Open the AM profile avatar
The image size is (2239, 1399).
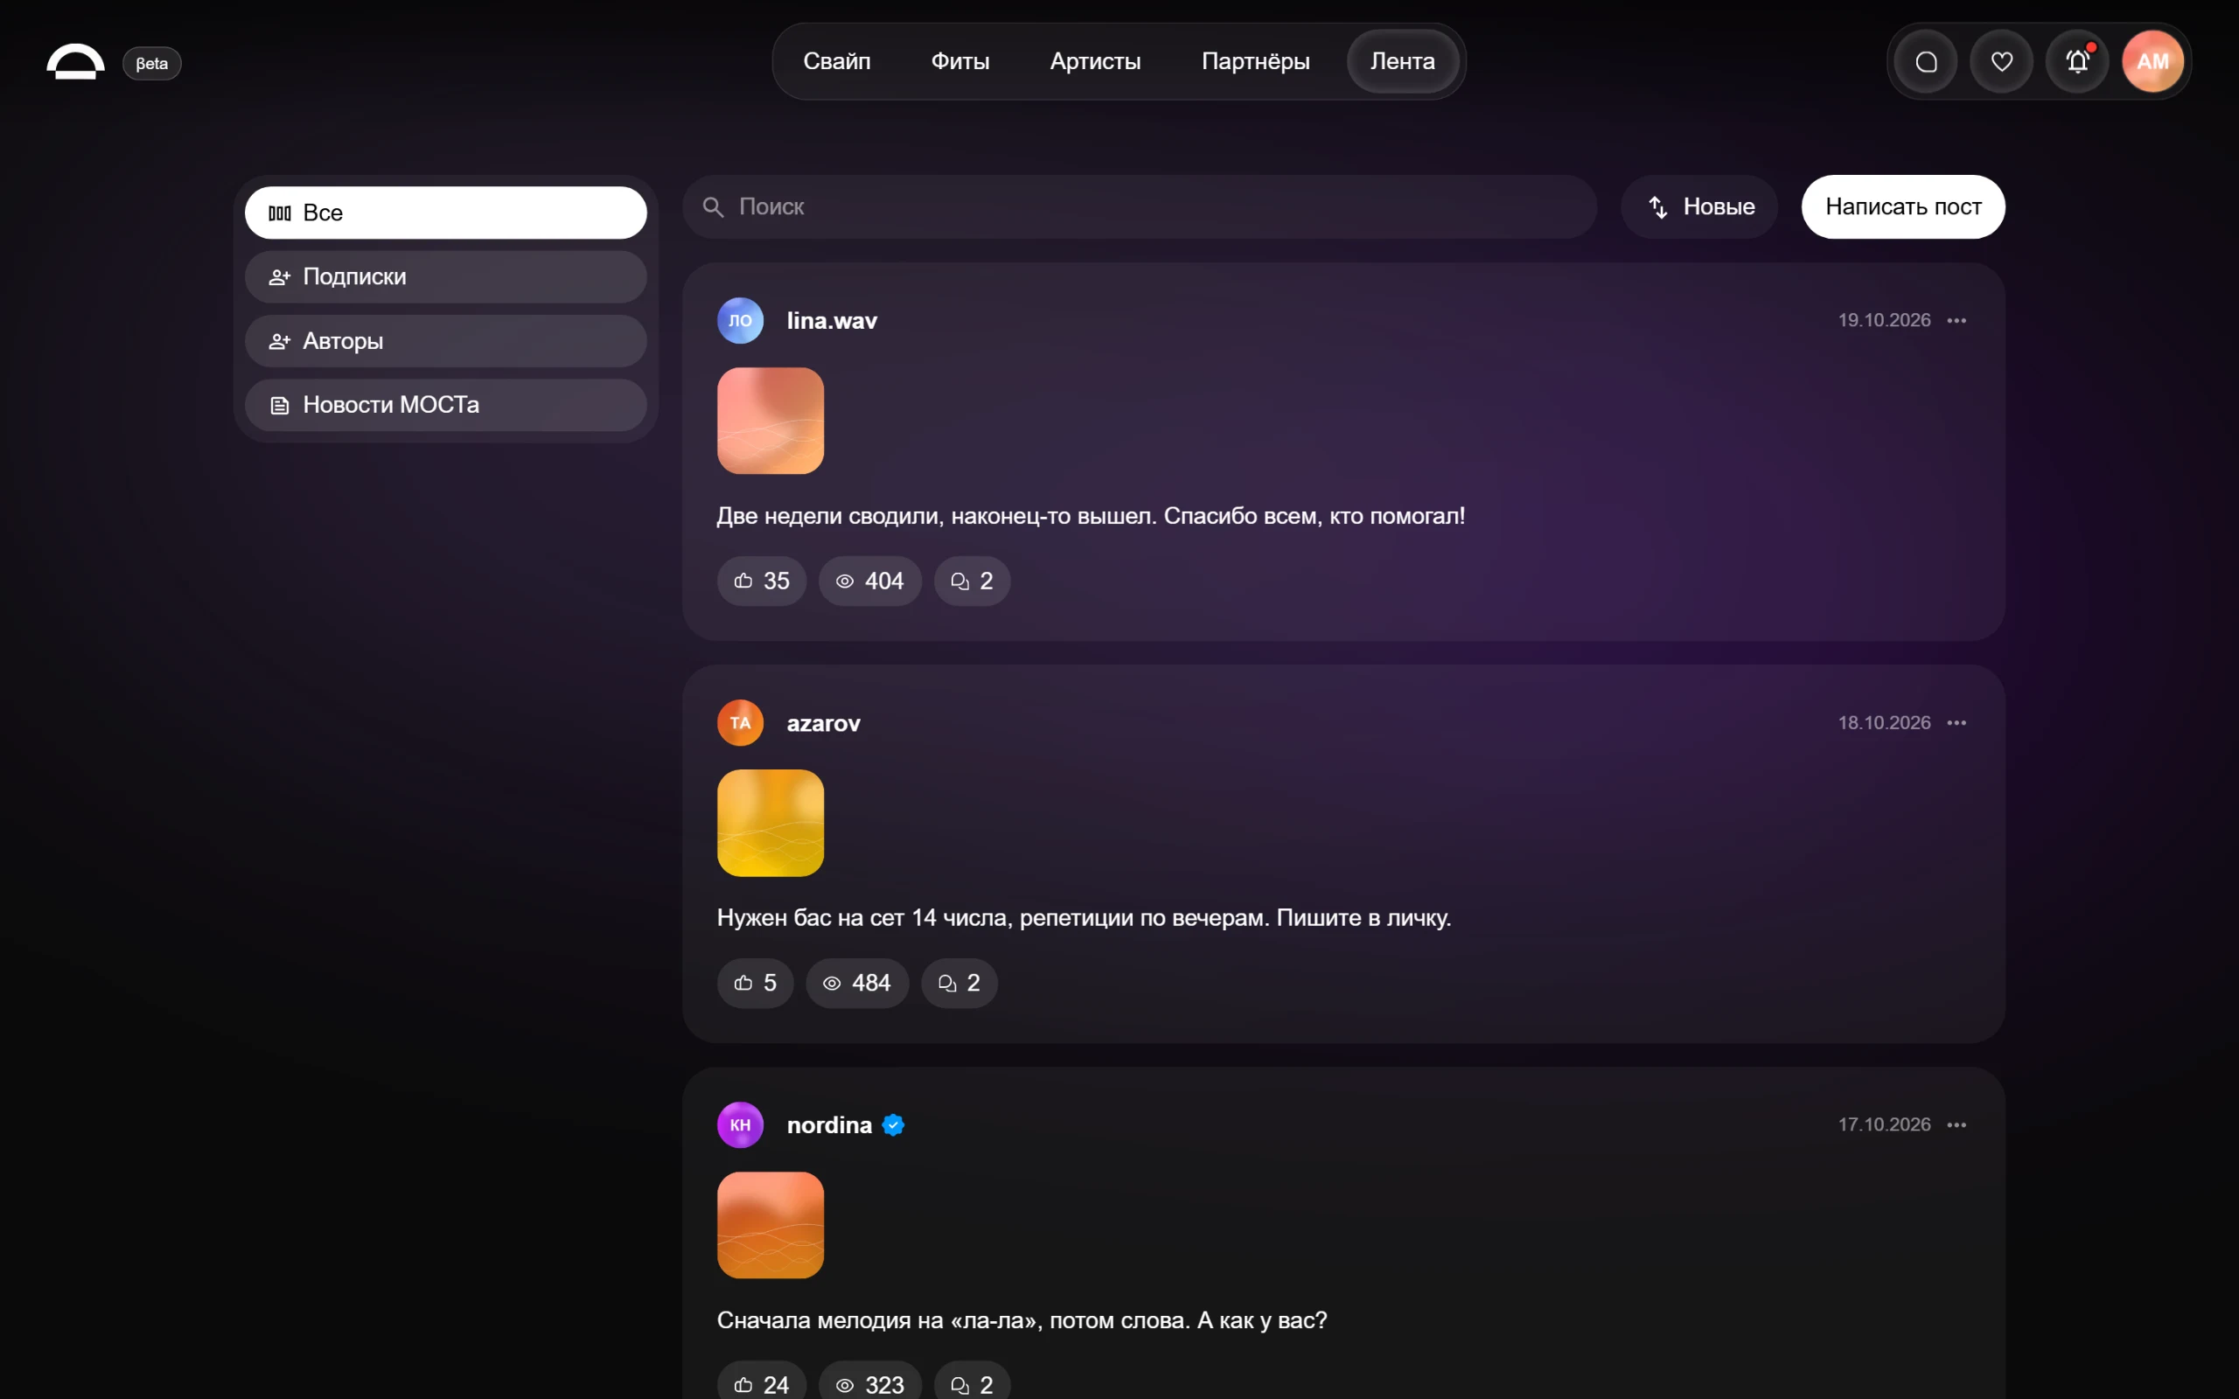tap(2153, 62)
